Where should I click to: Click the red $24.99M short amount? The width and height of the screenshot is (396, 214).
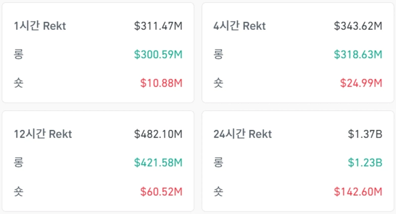click(361, 83)
